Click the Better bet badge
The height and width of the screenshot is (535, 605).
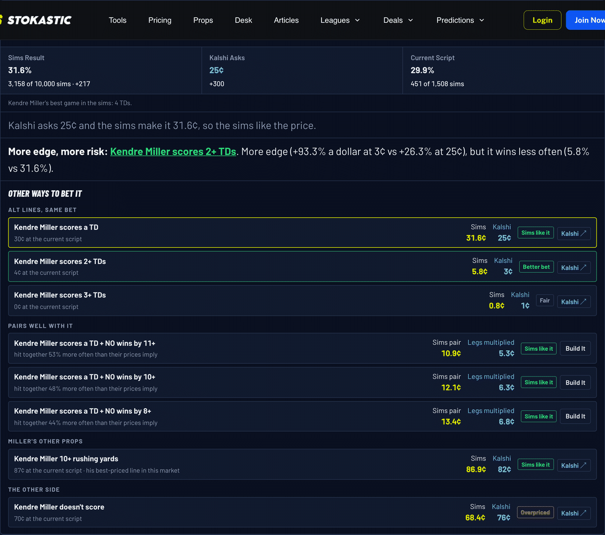coord(536,267)
